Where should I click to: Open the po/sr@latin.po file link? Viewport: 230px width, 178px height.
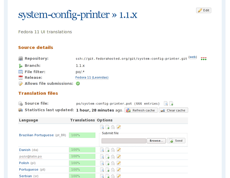click(x=31, y=156)
